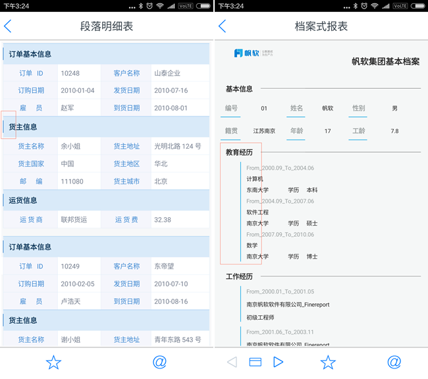Select entry From_2000.09_To_2004.06
Image resolution: width=428 pixels, height=379 pixels.
coord(280,168)
